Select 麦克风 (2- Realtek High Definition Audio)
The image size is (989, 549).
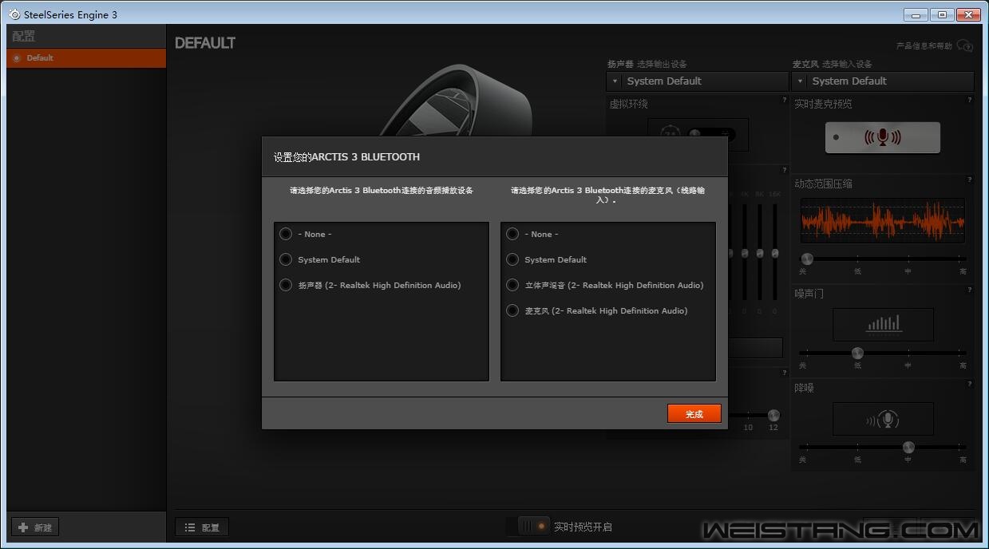512,310
